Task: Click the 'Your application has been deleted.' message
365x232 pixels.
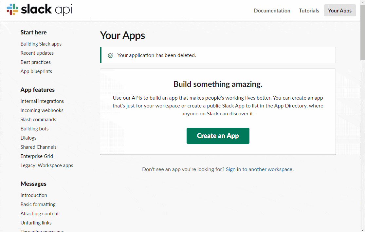Action: click(x=156, y=55)
